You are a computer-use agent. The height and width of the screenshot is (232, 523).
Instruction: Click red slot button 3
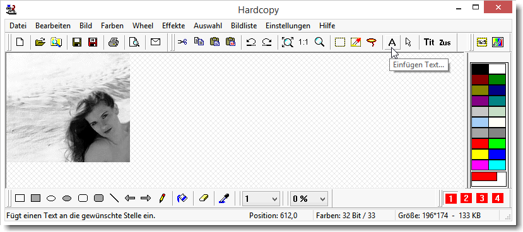pyautogui.click(x=481, y=199)
